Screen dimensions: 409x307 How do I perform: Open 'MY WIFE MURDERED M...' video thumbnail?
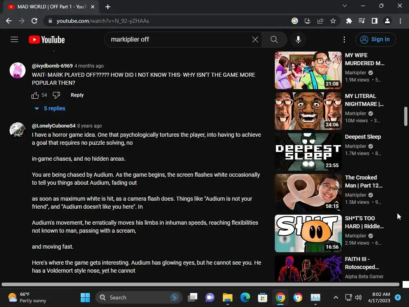[x=308, y=70]
